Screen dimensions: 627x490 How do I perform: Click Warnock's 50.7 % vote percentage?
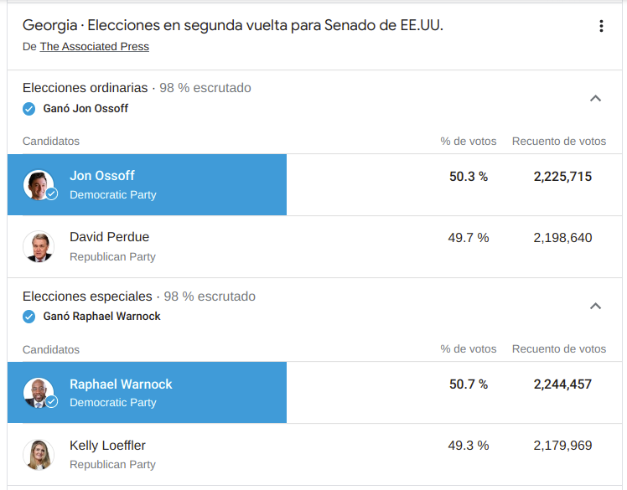pos(469,384)
